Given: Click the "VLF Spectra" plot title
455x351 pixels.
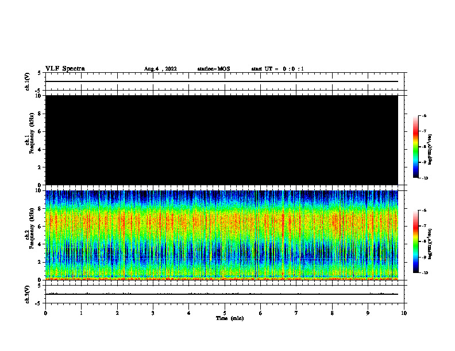Looking at the screenshot, I should (x=65, y=68).
